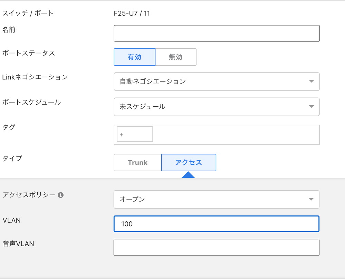Click the info icon beside アクセスポリシー
Screen dimensions: 345x279
pos(61,195)
